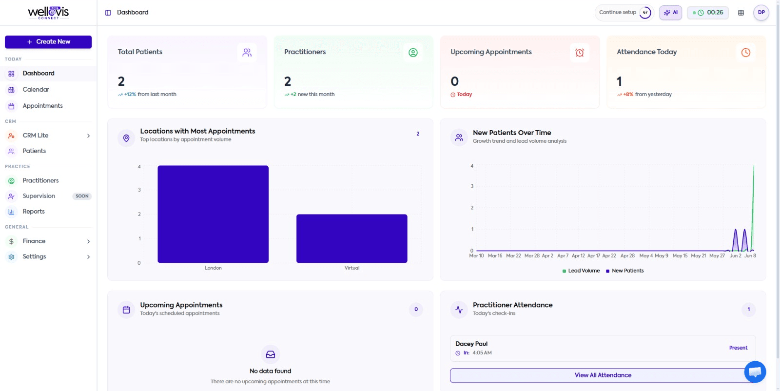Click the 00:26 timer clock indicator
Screen dimensions: 780x391
click(708, 13)
